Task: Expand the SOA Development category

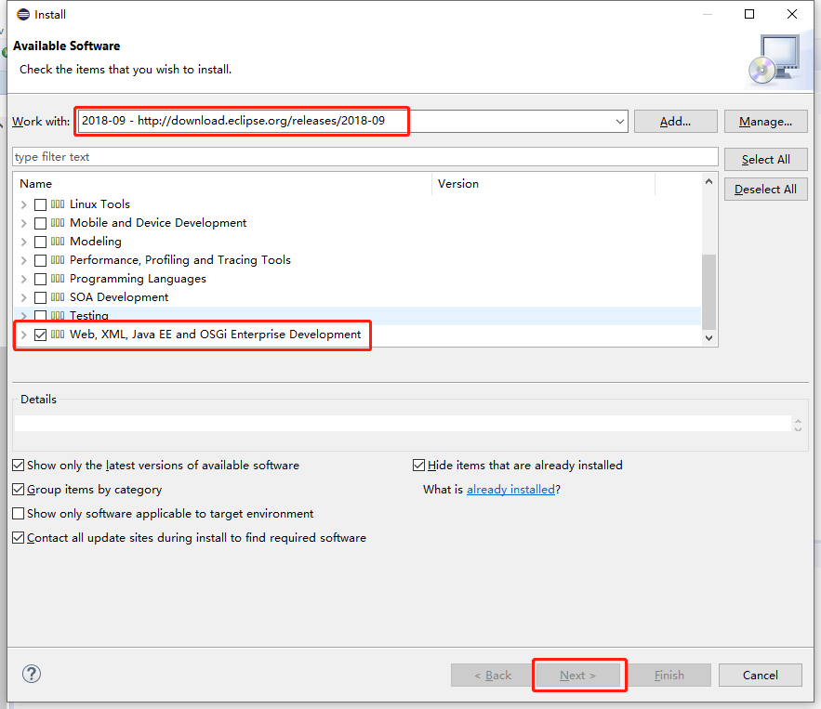Action: (23, 297)
